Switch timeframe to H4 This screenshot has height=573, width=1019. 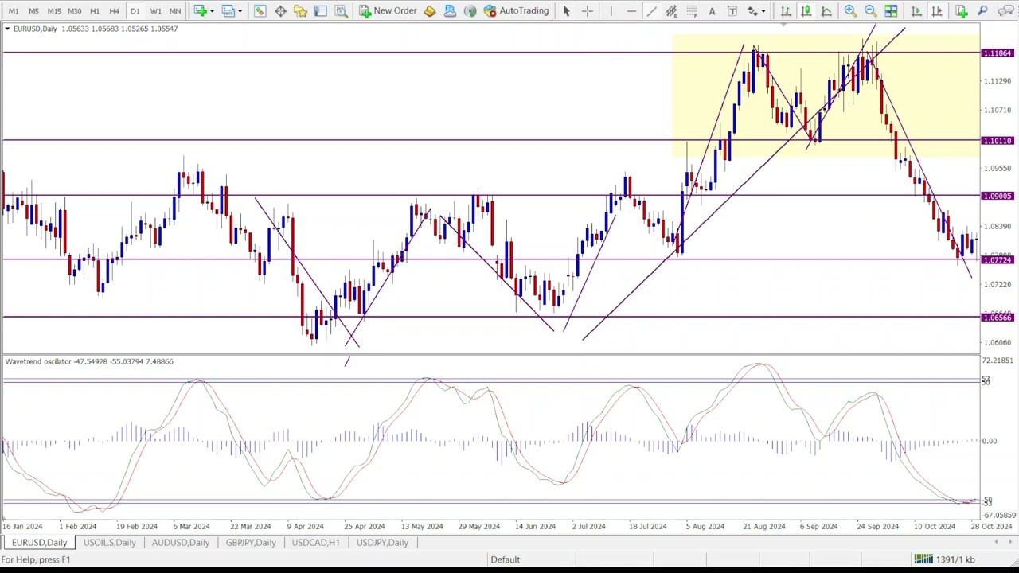(x=114, y=10)
